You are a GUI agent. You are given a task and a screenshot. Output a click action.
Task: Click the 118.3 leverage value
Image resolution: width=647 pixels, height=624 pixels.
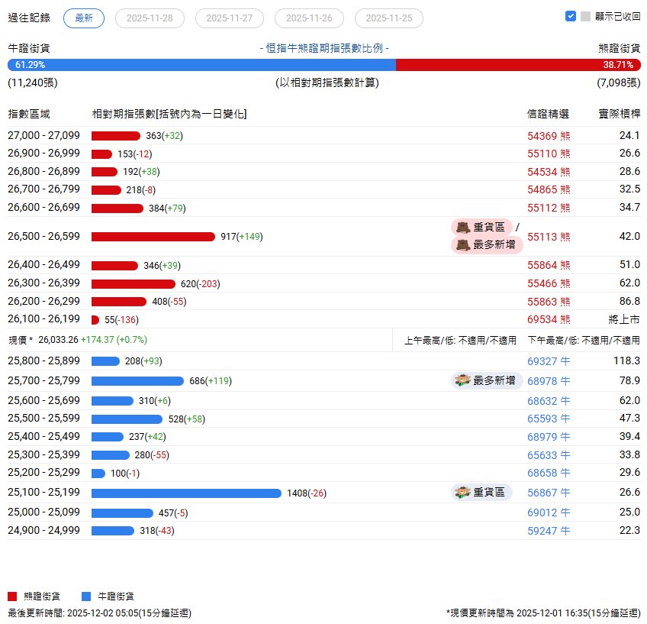(x=627, y=361)
